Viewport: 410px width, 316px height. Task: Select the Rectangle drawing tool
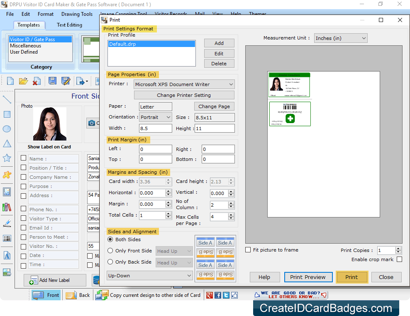(7, 114)
